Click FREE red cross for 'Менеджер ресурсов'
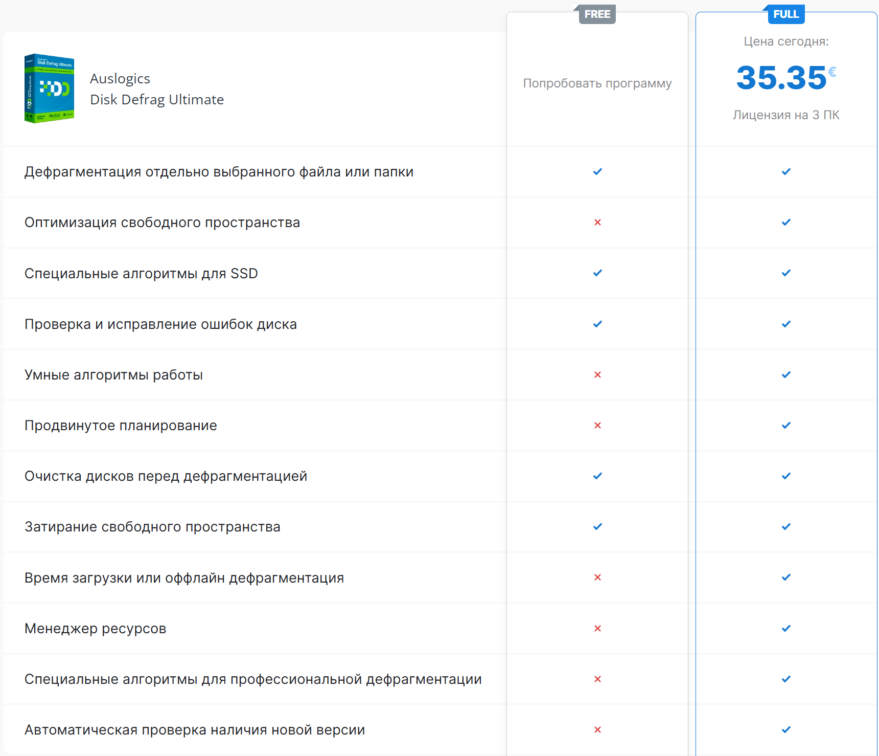This screenshot has height=756, width=879. pos(597,629)
